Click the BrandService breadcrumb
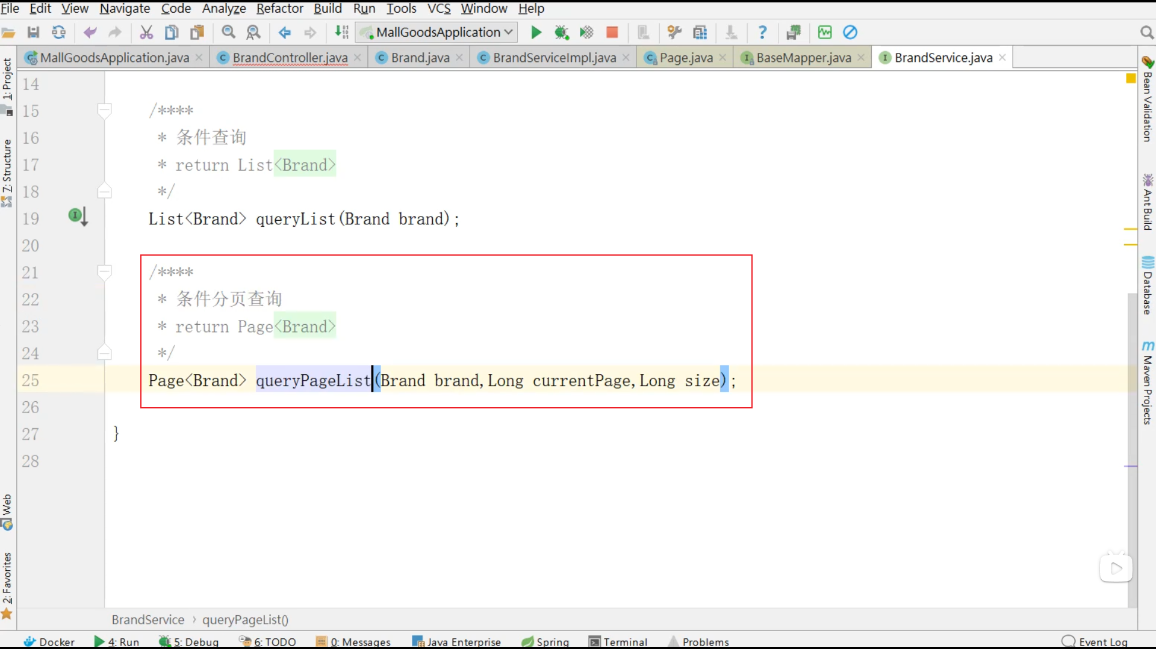Viewport: 1156px width, 649px height. [148, 620]
